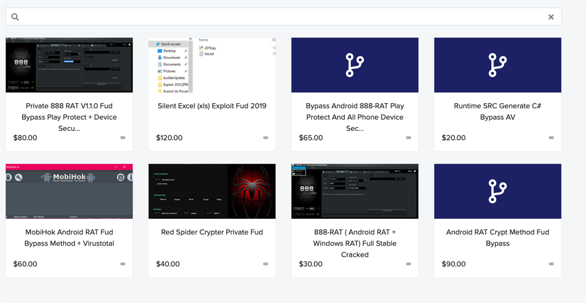586x303 pixels.
Task: Open the MobiHok screenshot thumbnail
Action: [69, 191]
